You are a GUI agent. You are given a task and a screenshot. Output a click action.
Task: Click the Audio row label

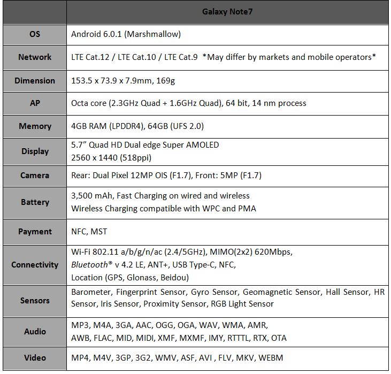35,332
